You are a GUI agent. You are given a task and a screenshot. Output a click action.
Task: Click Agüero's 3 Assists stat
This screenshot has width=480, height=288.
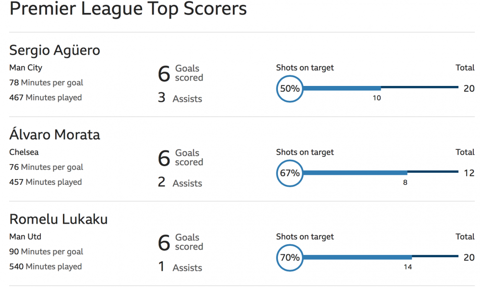[180, 98]
